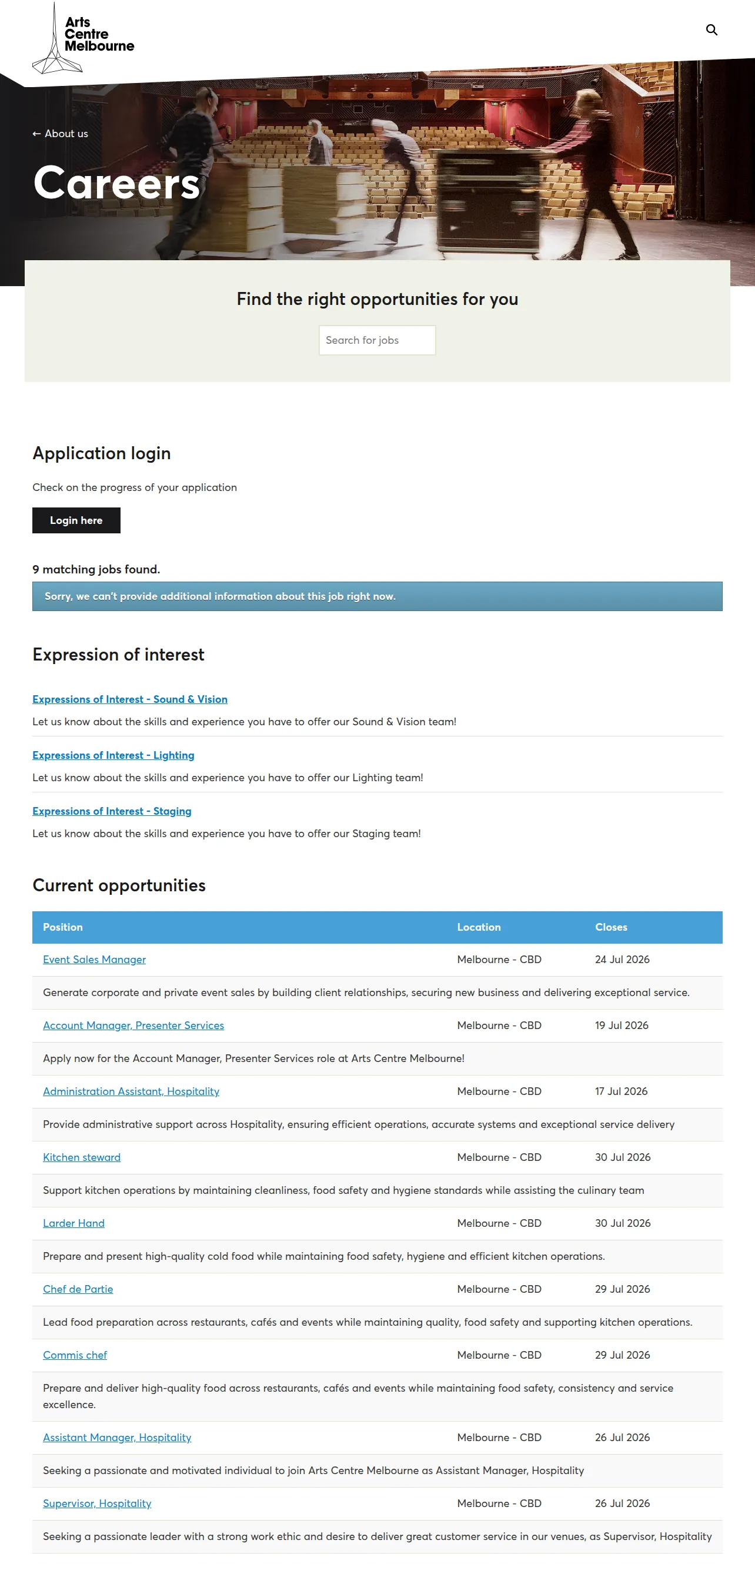Viewport: 755px width, 1583px height.
Task: Open Administration Assistant, Hospitality job
Action: point(131,1091)
